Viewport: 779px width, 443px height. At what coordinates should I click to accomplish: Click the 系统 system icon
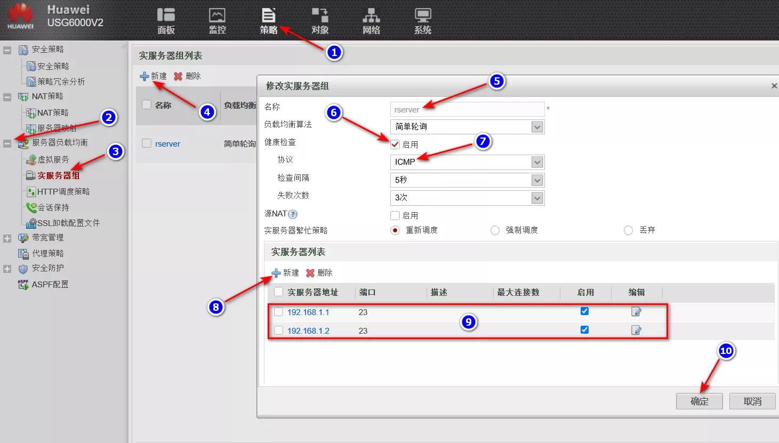point(423,21)
